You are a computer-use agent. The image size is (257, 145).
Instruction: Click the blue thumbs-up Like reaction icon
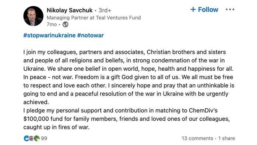tap(26, 138)
